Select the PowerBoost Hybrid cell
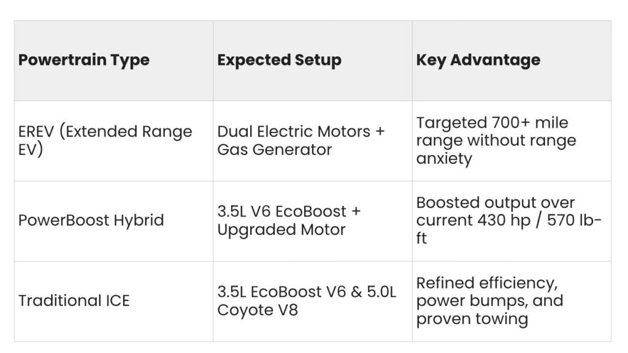 113,221
